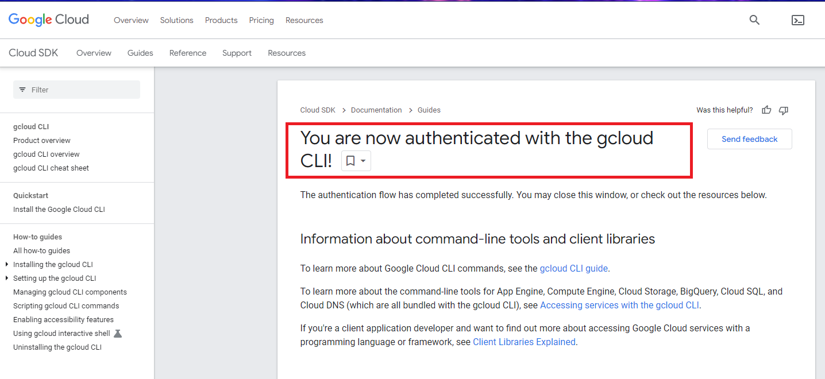Image resolution: width=825 pixels, height=379 pixels.
Task: Click the thumbs up helpful icon
Action: click(766, 110)
